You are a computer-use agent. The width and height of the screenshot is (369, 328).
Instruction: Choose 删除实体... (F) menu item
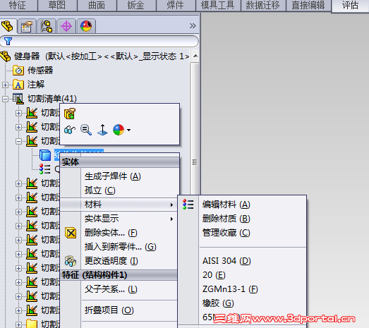tap(111, 233)
